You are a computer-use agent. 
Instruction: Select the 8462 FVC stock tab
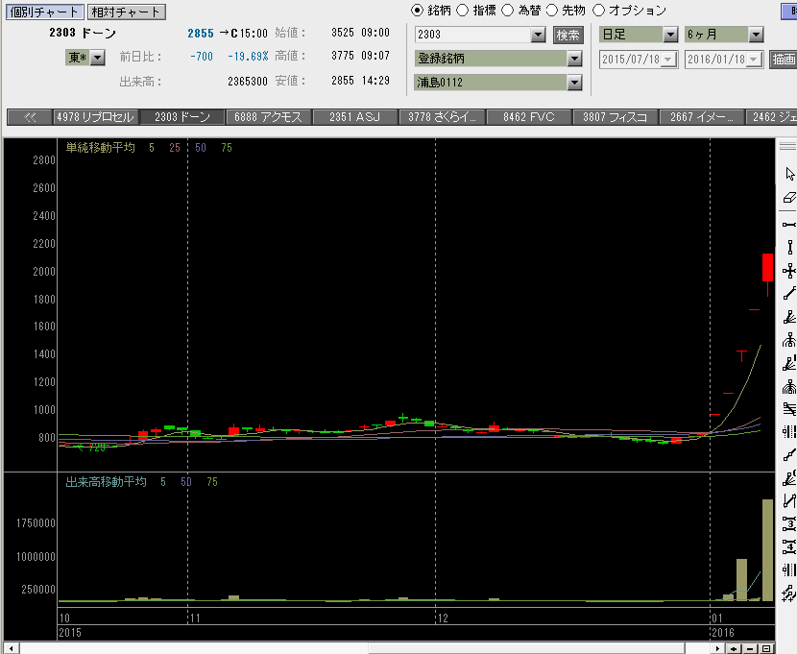click(529, 117)
